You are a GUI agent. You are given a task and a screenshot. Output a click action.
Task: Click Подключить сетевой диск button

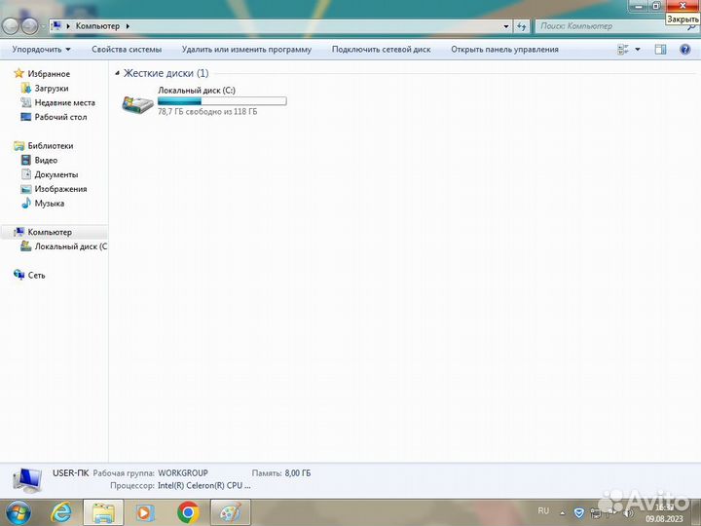click(380, 49)
